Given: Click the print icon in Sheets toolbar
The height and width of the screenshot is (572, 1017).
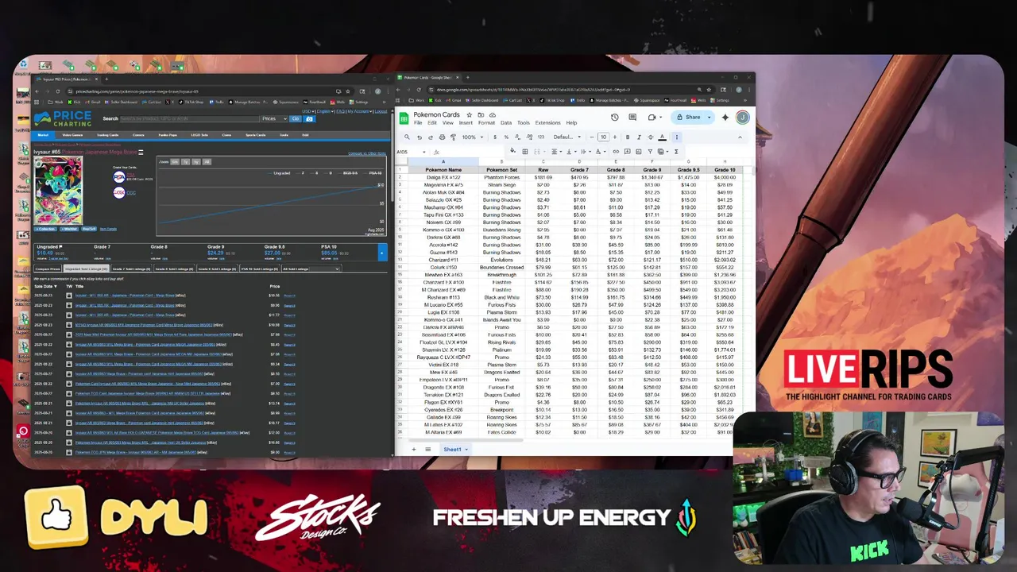Looking at the screenshot, I should (442, 137).
